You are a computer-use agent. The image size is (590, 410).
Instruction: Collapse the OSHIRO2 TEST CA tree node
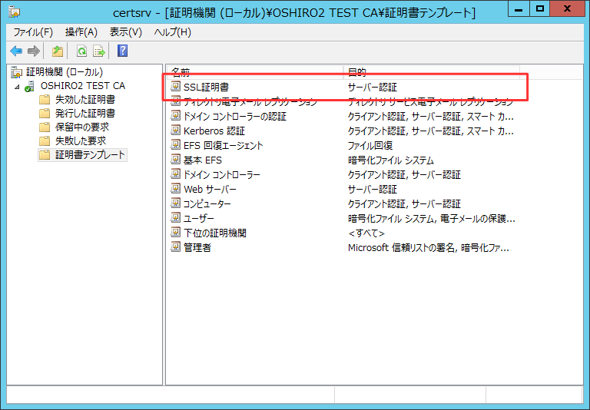coord(17,87)
